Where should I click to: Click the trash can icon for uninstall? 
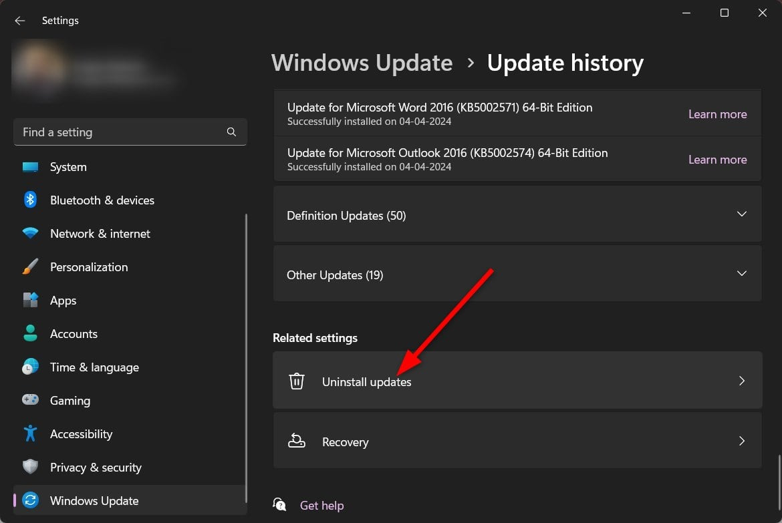coord(297,381)
